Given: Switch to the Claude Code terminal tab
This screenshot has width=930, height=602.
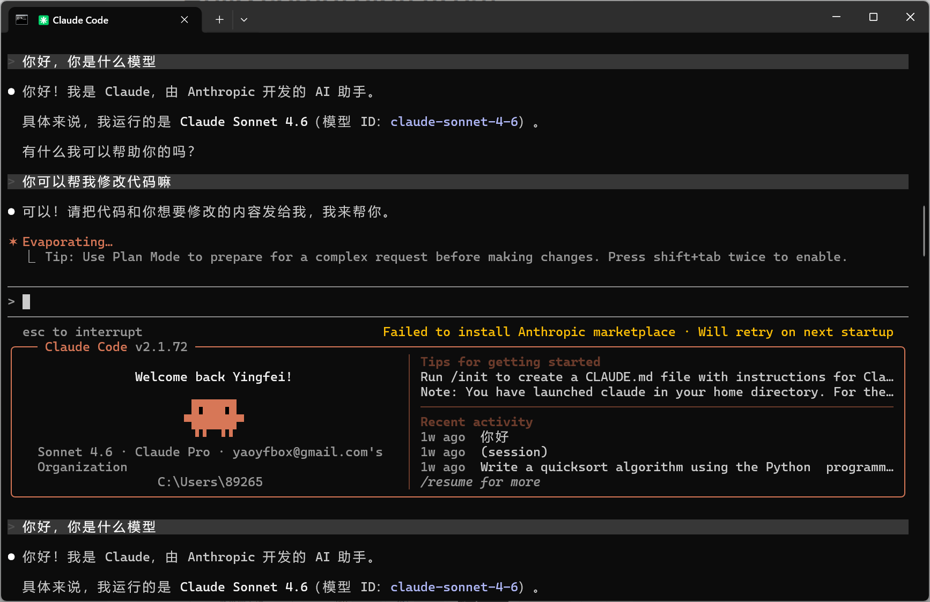Looking at the screenshot, I should click(105, 20).
